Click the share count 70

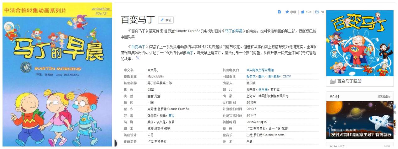[x=321, y=12]
